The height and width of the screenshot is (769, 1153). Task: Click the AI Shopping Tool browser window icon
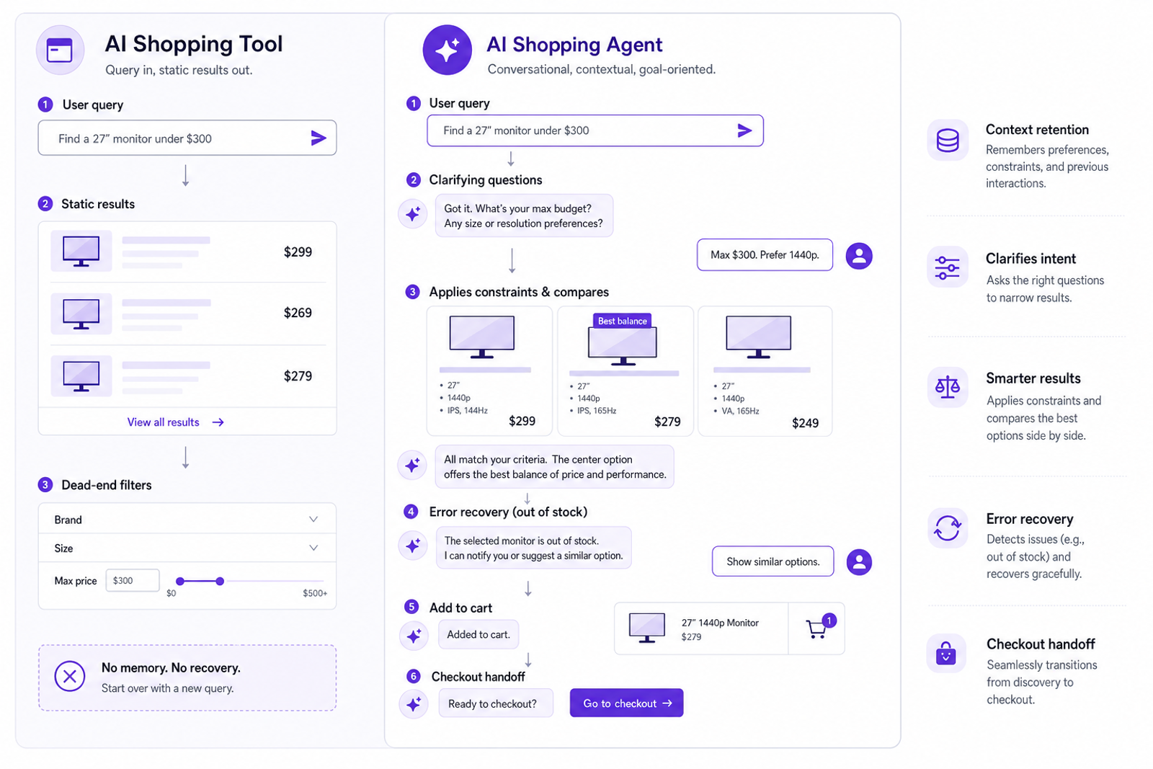[60, 50]
